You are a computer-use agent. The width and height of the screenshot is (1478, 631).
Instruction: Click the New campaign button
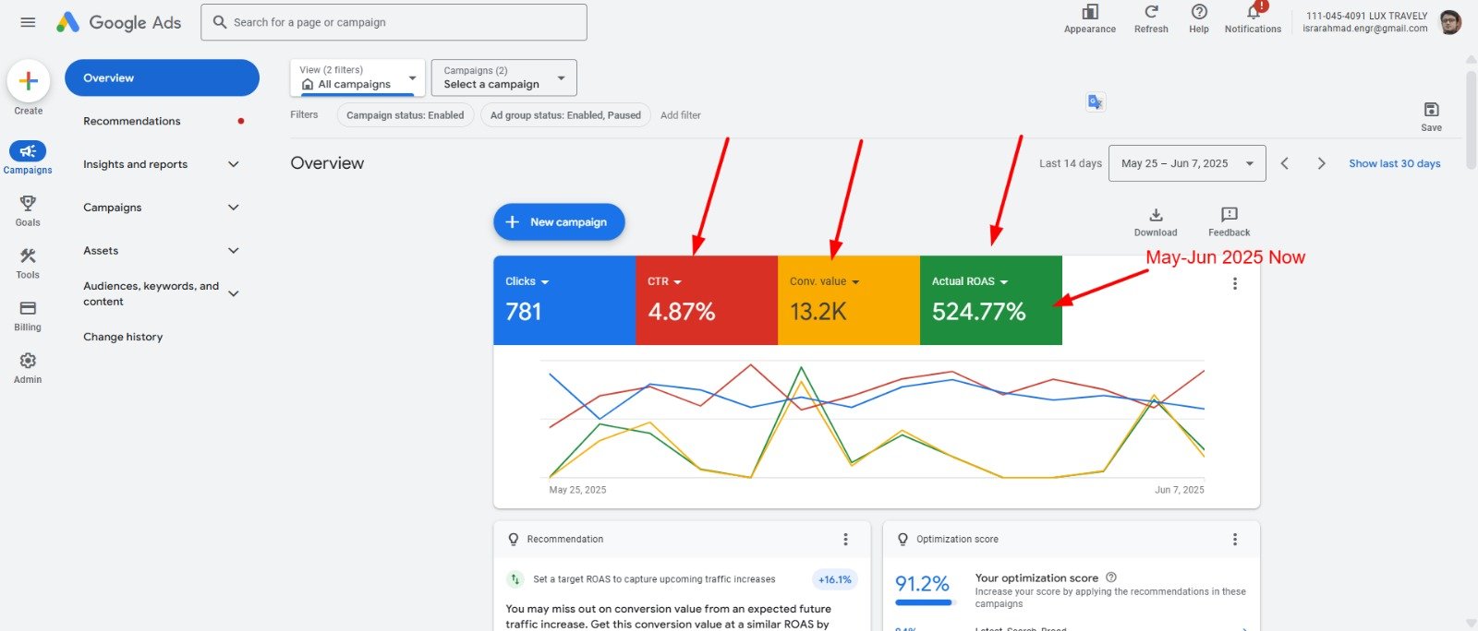559,222
